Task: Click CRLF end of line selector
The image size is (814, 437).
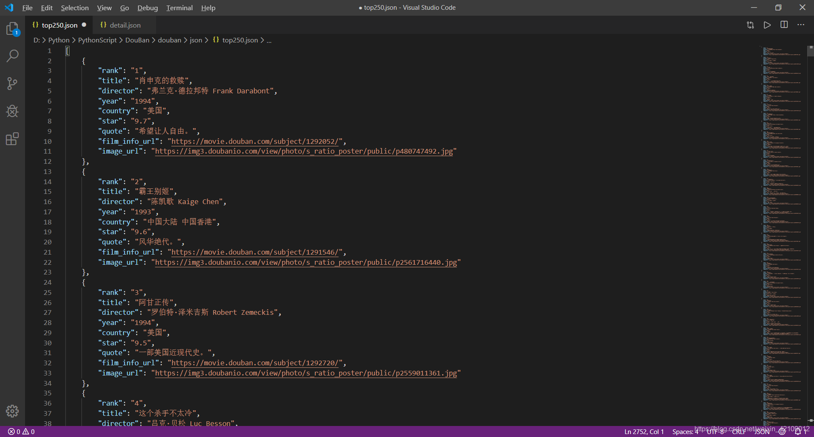Action: (x=739, y=431)
